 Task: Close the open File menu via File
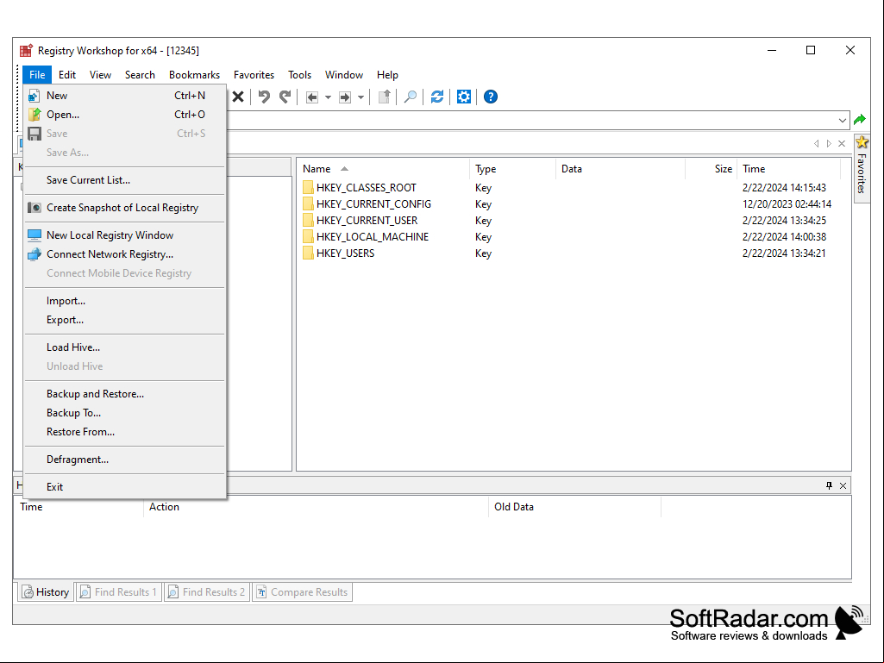point(37,74)
